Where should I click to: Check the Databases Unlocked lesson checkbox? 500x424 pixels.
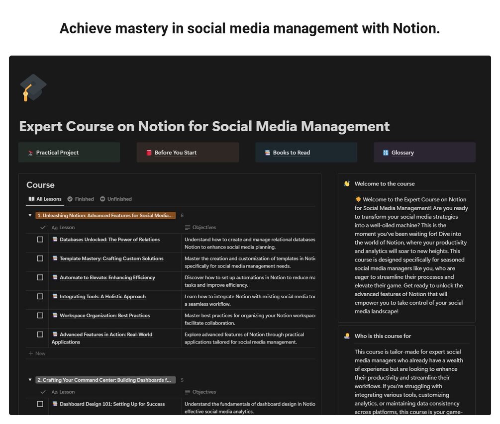(x=40, y=240)
